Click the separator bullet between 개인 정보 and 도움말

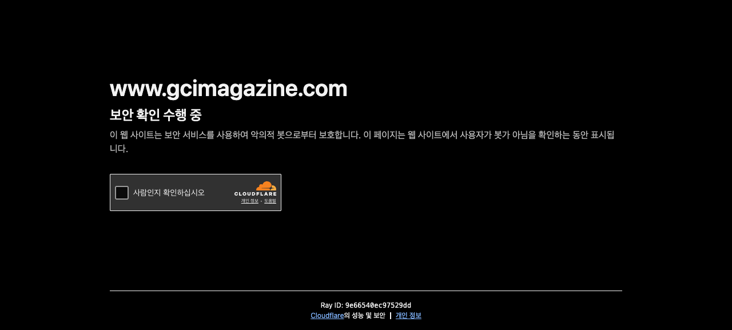click(261, 201)
